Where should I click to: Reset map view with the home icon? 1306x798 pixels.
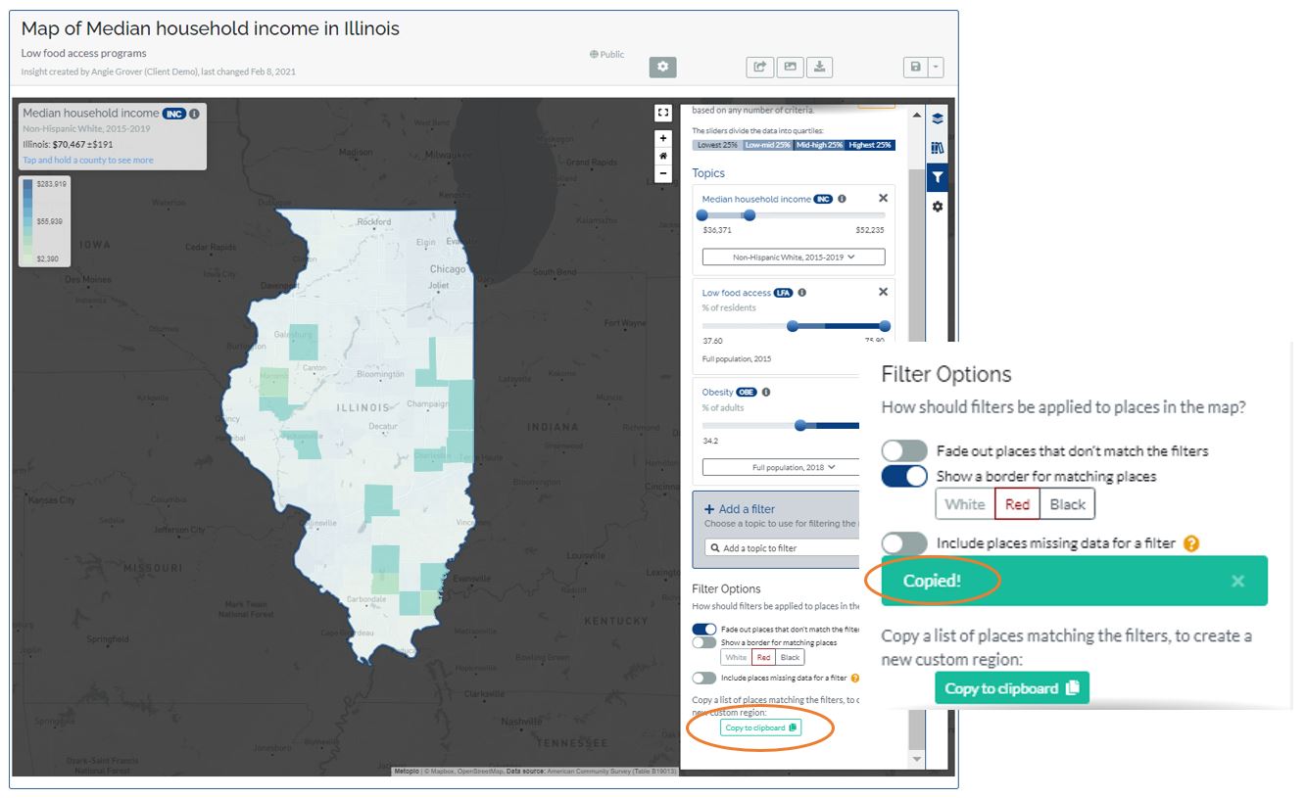coord(663,156)
